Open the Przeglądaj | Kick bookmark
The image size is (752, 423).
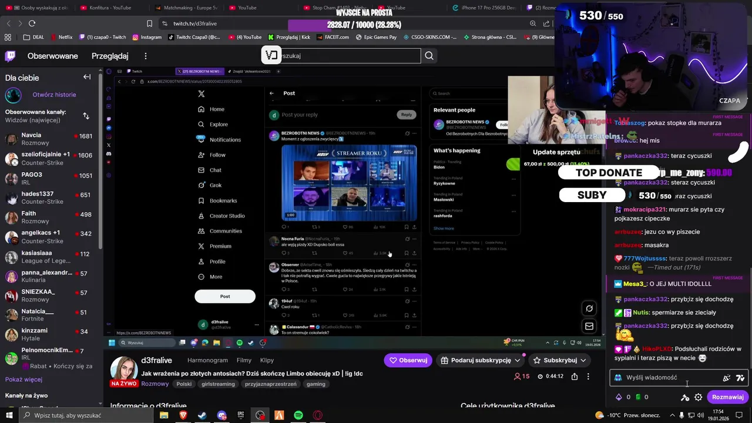288,37
